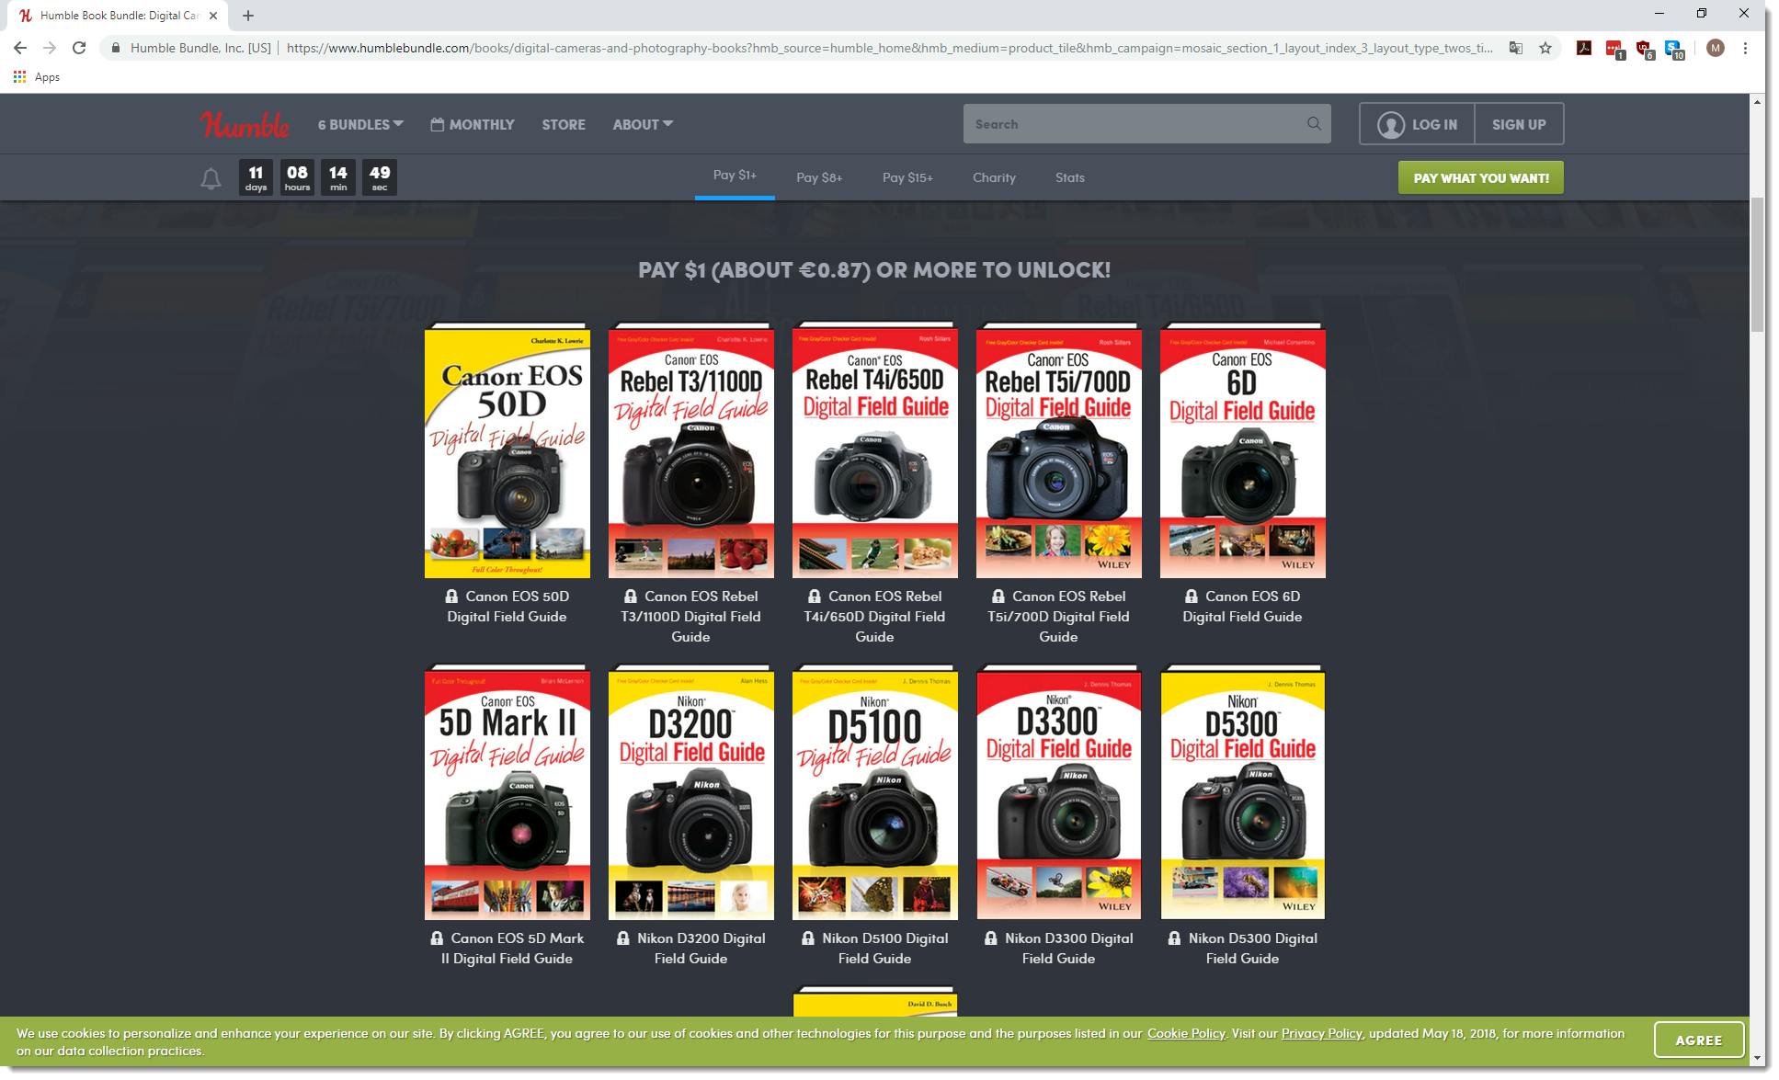Open a new browser tab
Viewport: 1779px width, 1080px height.
(x=248, y=16)
